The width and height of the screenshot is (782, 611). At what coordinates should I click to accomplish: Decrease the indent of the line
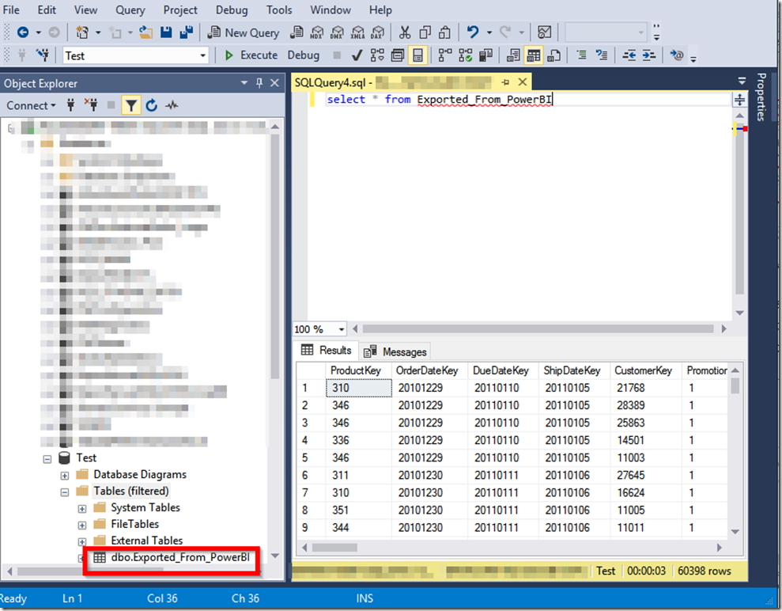coord(629,55)
